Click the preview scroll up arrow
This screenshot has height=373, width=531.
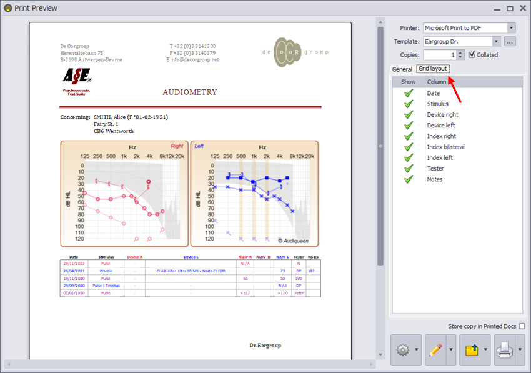coord(380,22)
